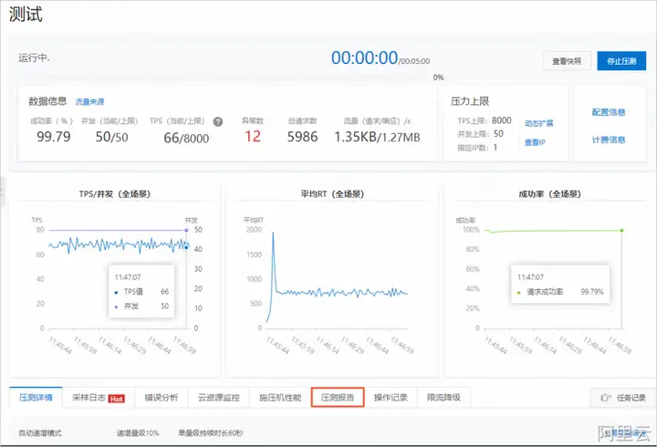Click the success rate value 99.79

point(54,137)
